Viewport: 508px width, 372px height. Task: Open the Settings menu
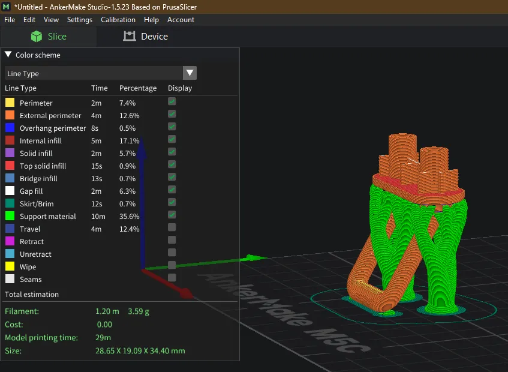point(80,20)
